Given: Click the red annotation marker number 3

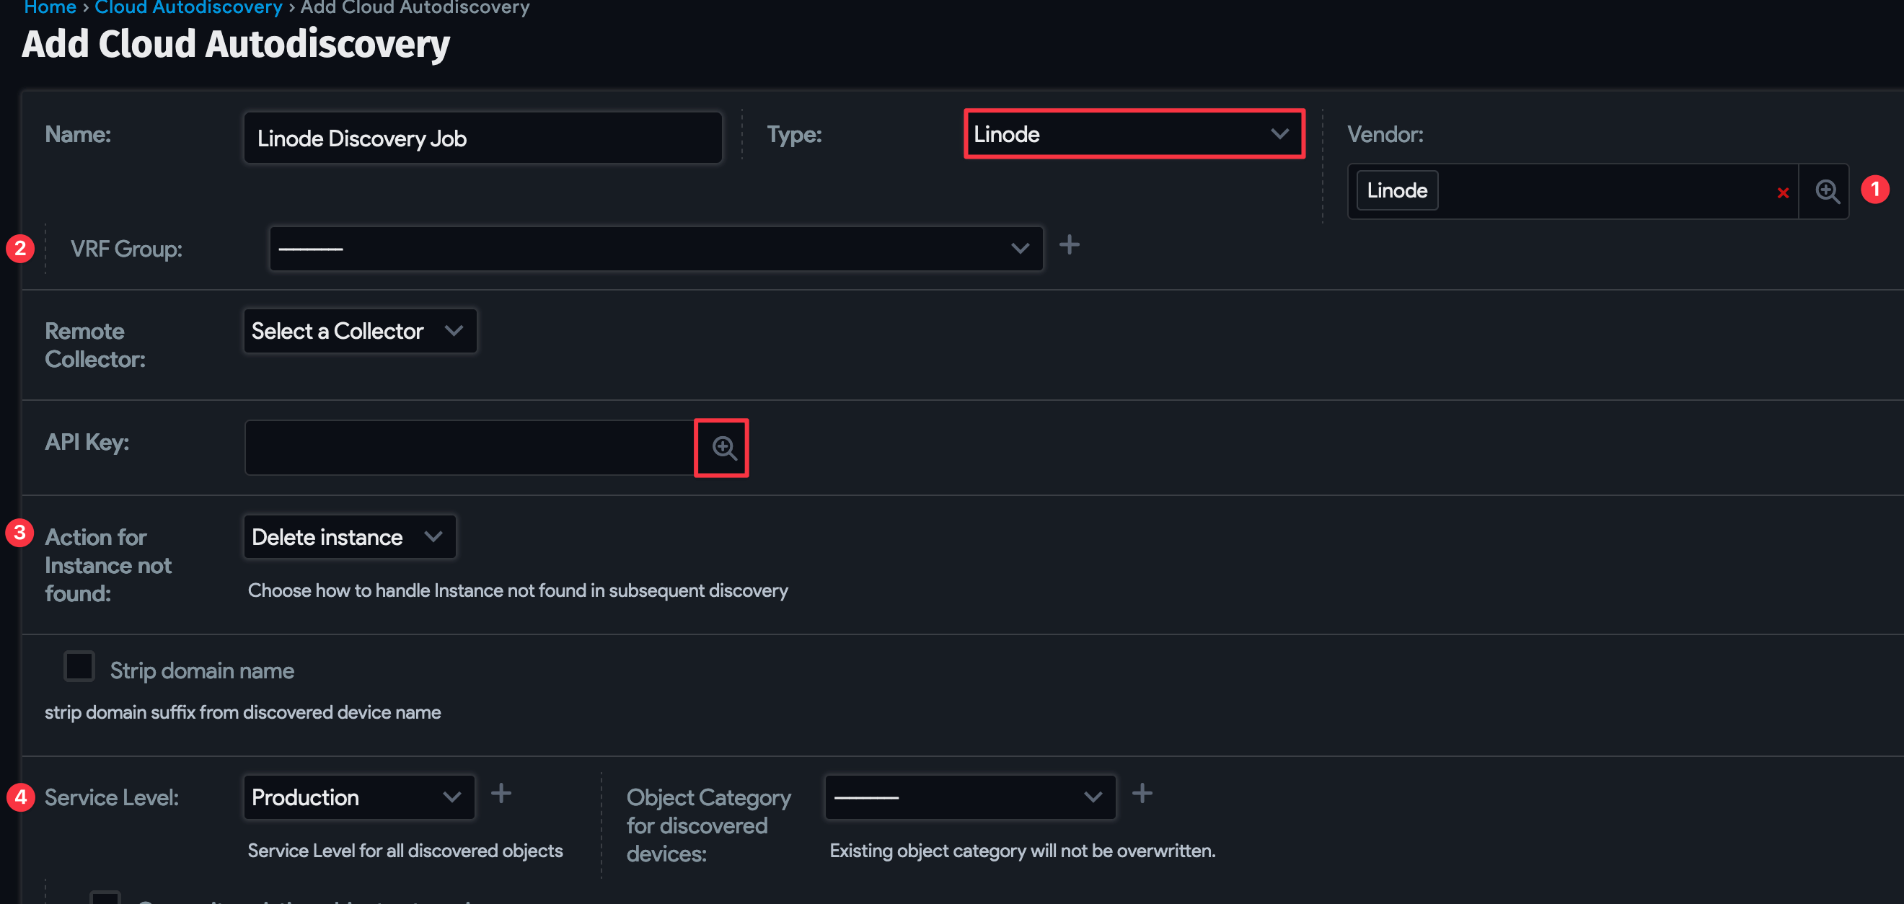Looking at the screenshot, I should (20, 533).
